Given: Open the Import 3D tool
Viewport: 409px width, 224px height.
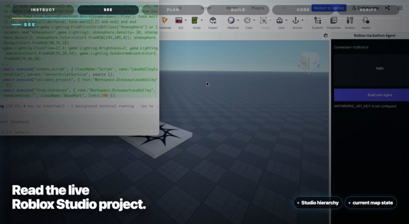Looking at the screenshot, I should [x=213, y=20].
